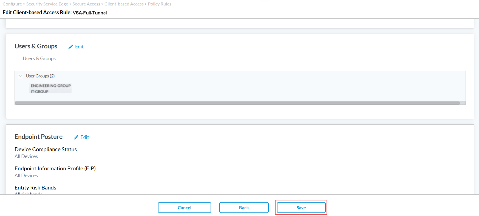Image resolution: width=479 pixels, height=216 pixels.
Task: Open the Security Service Edge breadcrumb
Action: pos(47,4)
